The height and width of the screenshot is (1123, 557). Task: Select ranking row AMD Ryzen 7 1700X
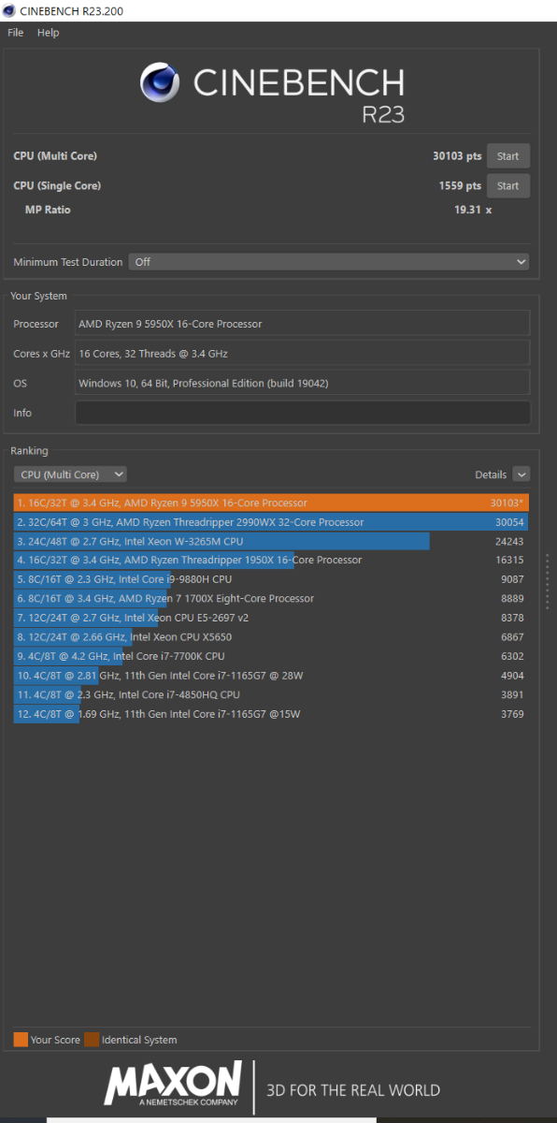(x=271, y=598)
